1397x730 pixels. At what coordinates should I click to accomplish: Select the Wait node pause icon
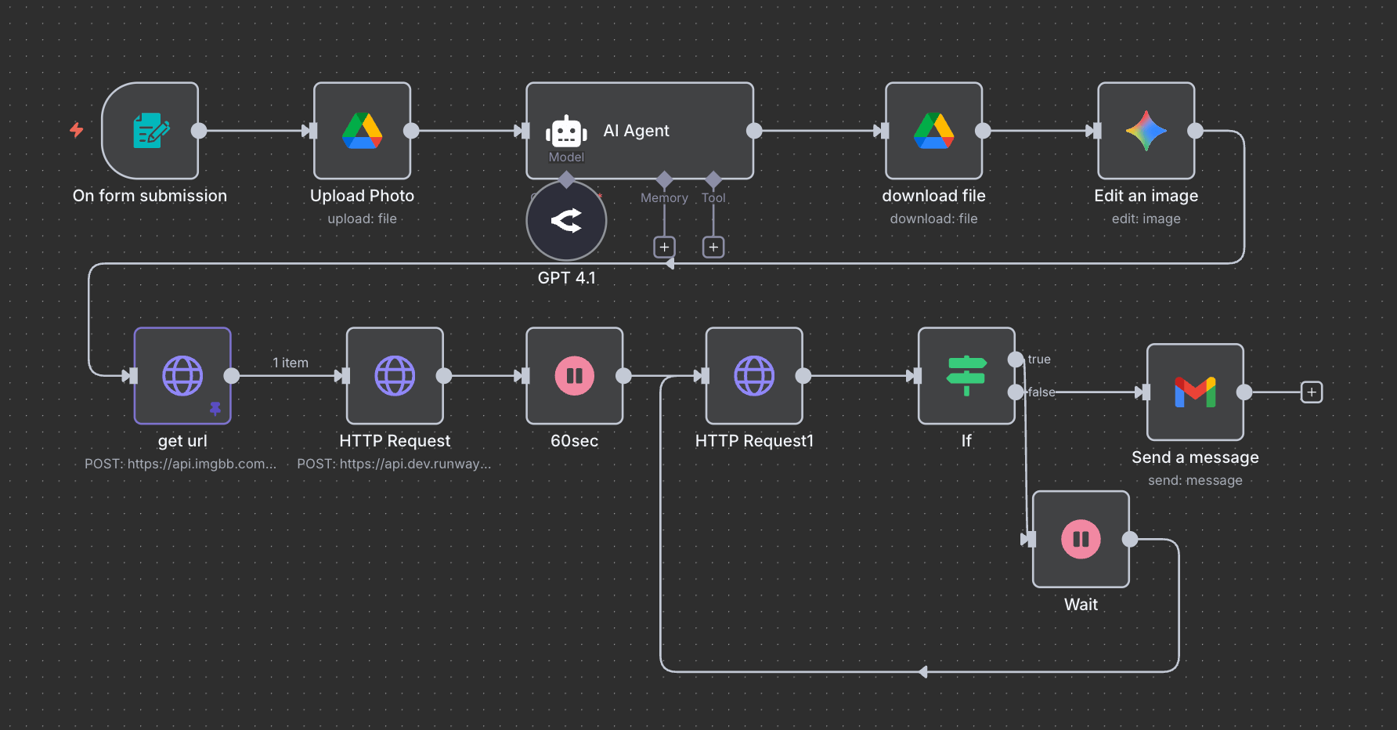click(x=1080, y=539)
